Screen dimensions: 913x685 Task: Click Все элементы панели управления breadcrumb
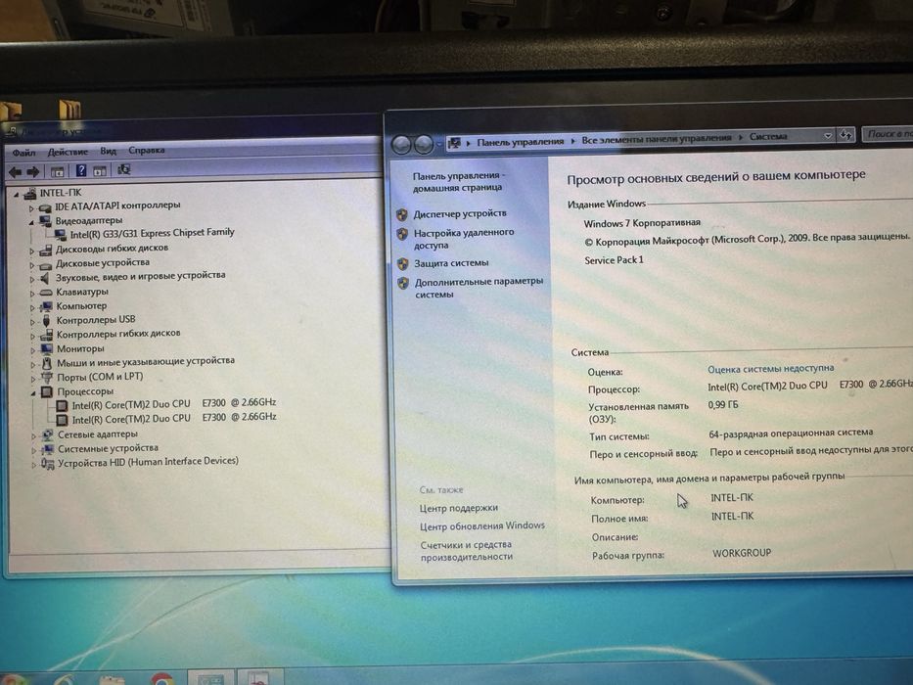657,139
